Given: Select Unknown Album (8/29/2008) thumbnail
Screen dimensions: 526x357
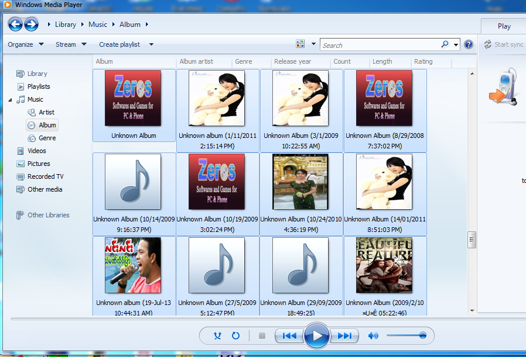Looking at the screenshot, I should (x=384, y=98).
